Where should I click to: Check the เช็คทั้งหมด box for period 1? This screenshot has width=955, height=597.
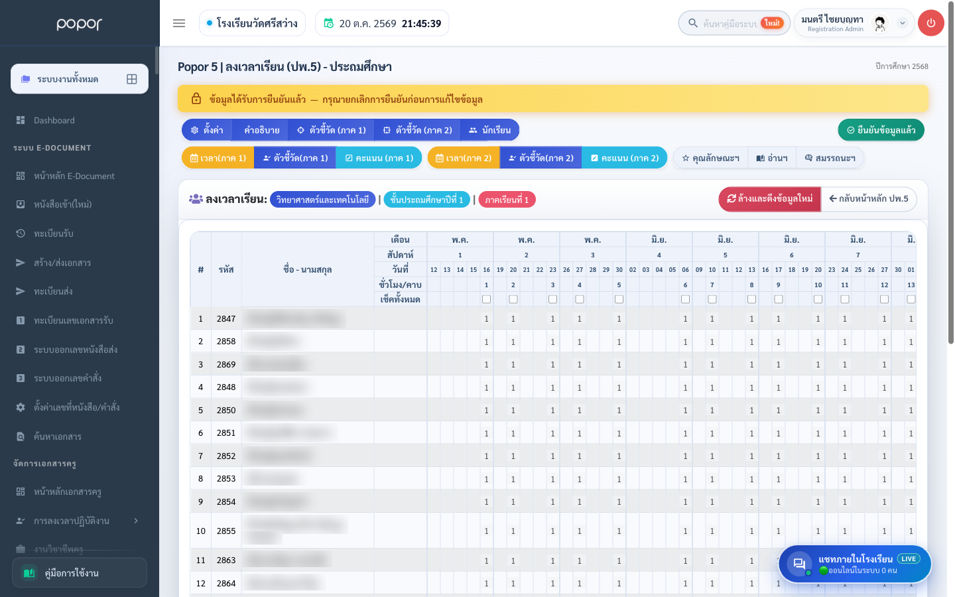coord(486,299)
